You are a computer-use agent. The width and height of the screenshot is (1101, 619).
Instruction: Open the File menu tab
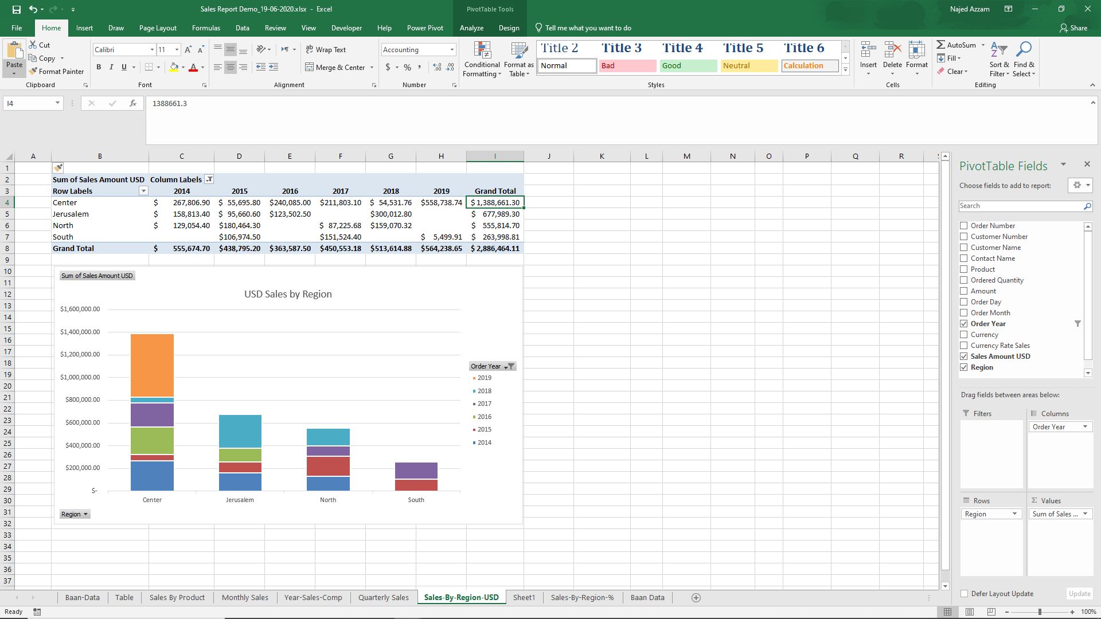tap(17, 28)
